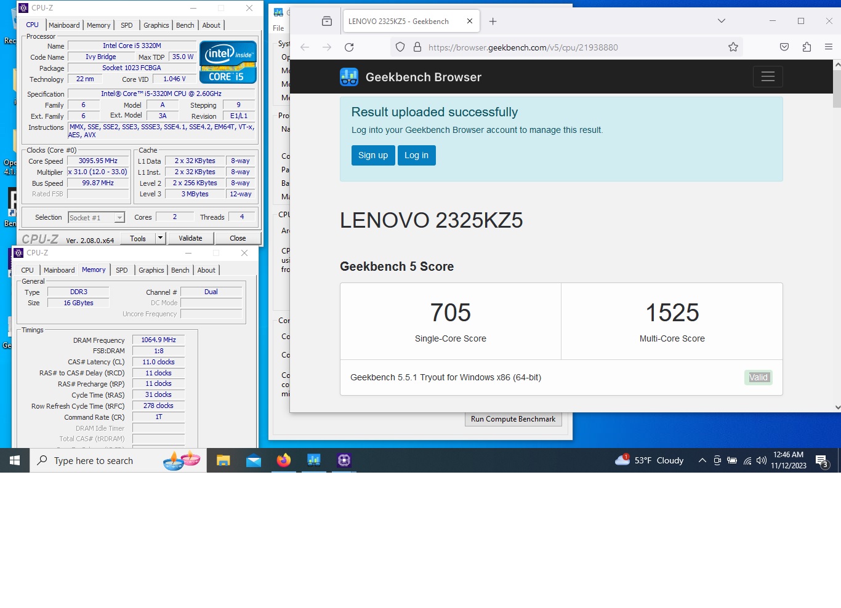Select SPD tab in lower CPU-Z window
This screenshot has width=841, height=608.
click(122, 270)
